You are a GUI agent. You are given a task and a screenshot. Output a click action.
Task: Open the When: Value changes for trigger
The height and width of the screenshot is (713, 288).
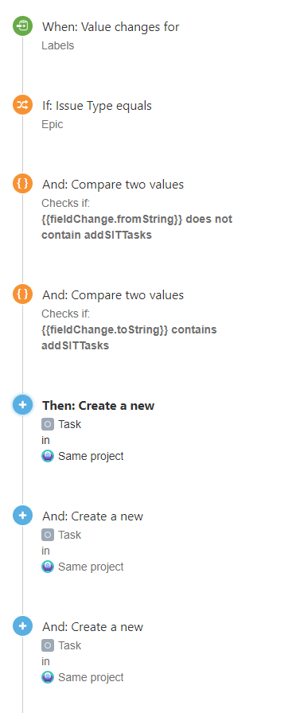(x=111, y=27)
